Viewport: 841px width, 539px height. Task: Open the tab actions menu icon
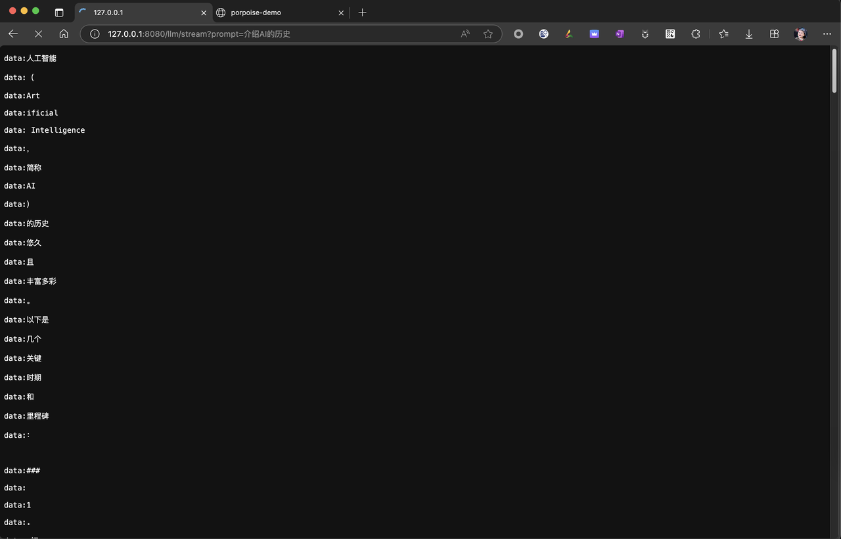click(59, 12)
